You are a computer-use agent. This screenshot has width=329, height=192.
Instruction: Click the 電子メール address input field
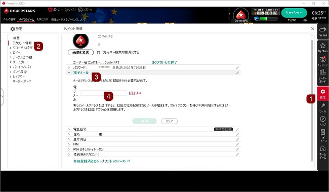103,93
